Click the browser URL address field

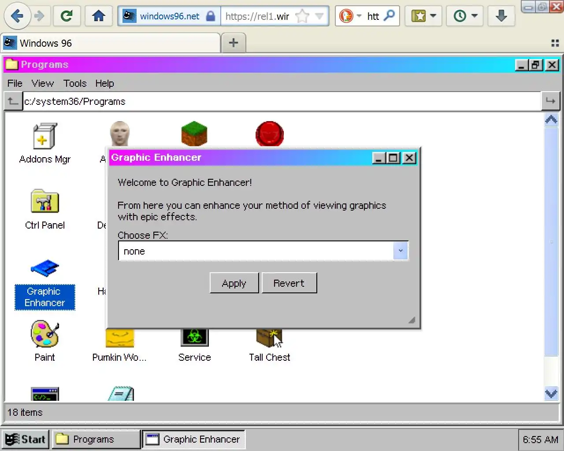pos(257,16)
